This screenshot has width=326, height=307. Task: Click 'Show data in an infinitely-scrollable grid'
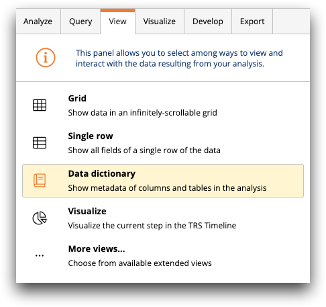(143, 113)
